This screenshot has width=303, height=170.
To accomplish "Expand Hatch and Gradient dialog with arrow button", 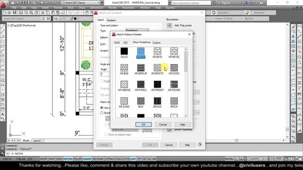I will [200, 144].
